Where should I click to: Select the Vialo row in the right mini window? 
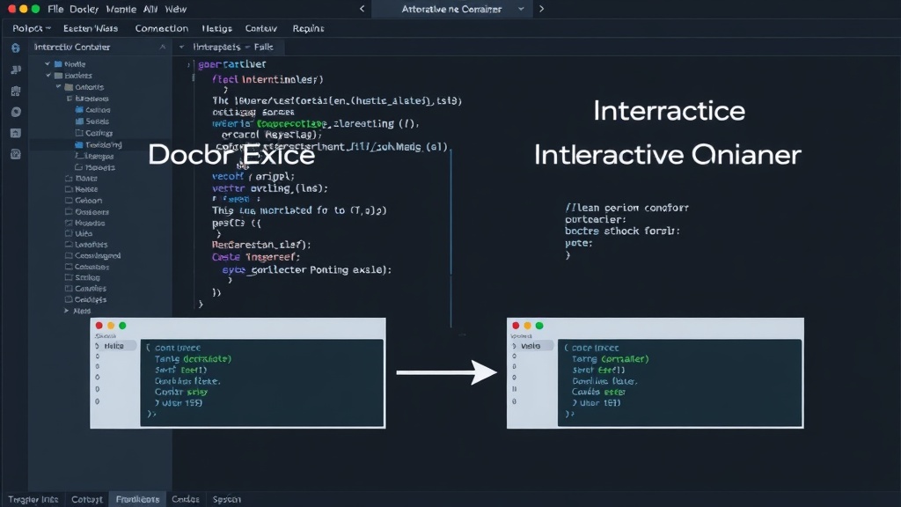pyautogui.click(x=531, y=346)
